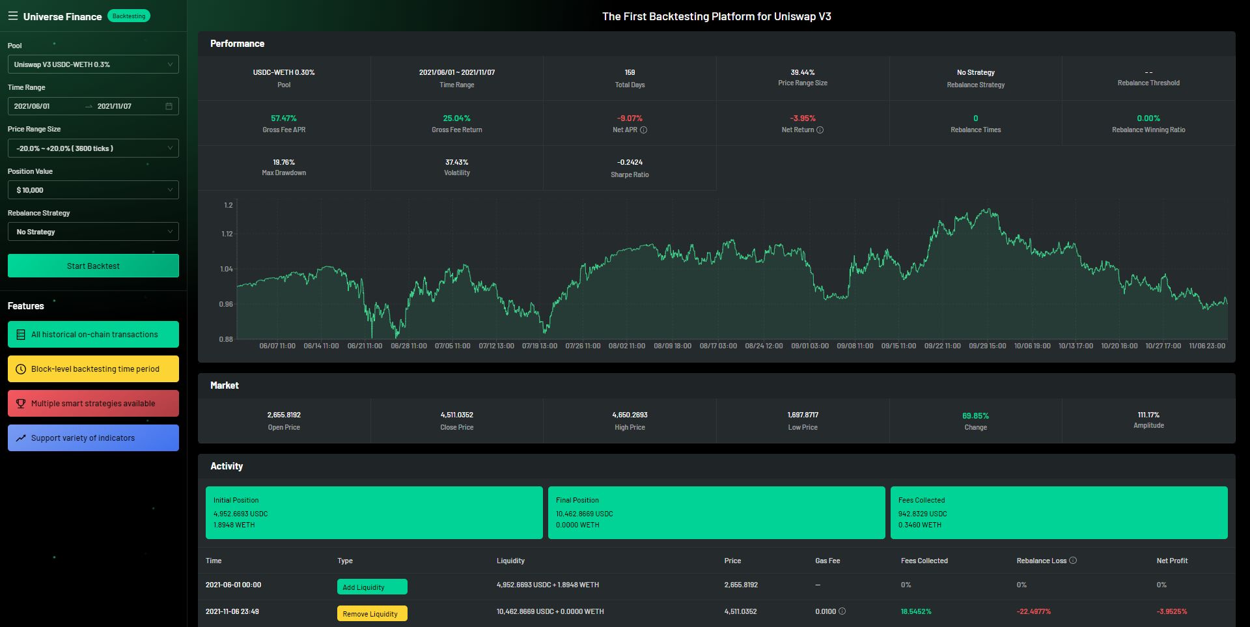Click the calendar icon in Time Range
This screenshot has width=1250, height=627.
coord(169,106)
